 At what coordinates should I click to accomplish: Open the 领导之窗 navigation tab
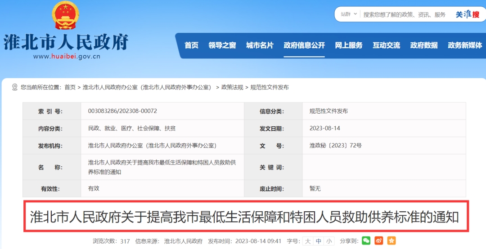222,45
